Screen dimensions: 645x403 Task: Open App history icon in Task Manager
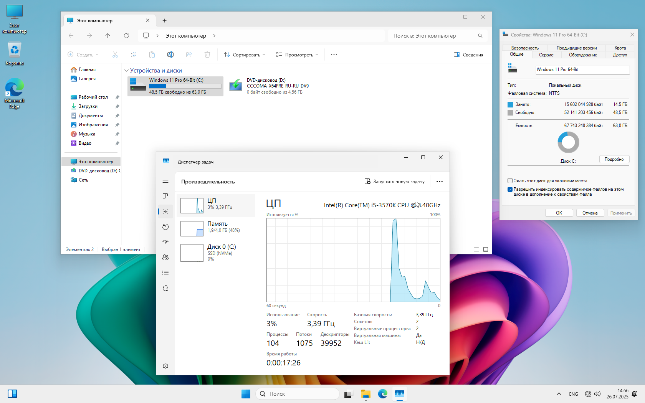[x=165, y=227]
